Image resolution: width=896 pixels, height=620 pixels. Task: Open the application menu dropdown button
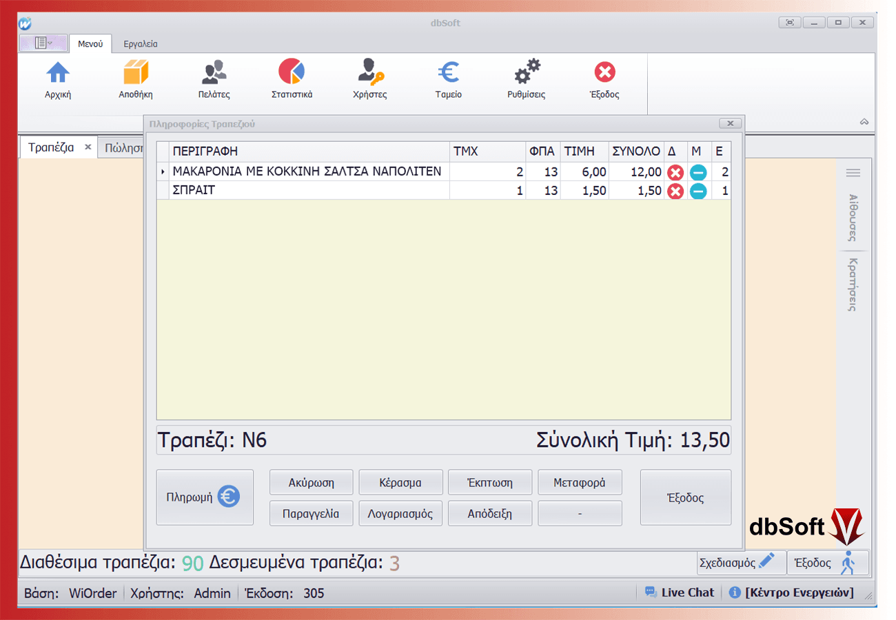(43, 43)
